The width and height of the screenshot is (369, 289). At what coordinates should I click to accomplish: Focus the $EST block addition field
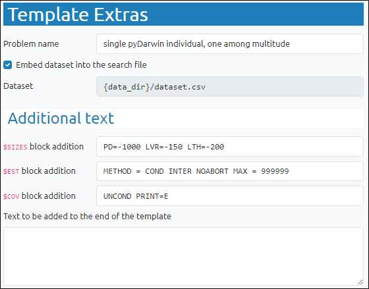[230, 171]
